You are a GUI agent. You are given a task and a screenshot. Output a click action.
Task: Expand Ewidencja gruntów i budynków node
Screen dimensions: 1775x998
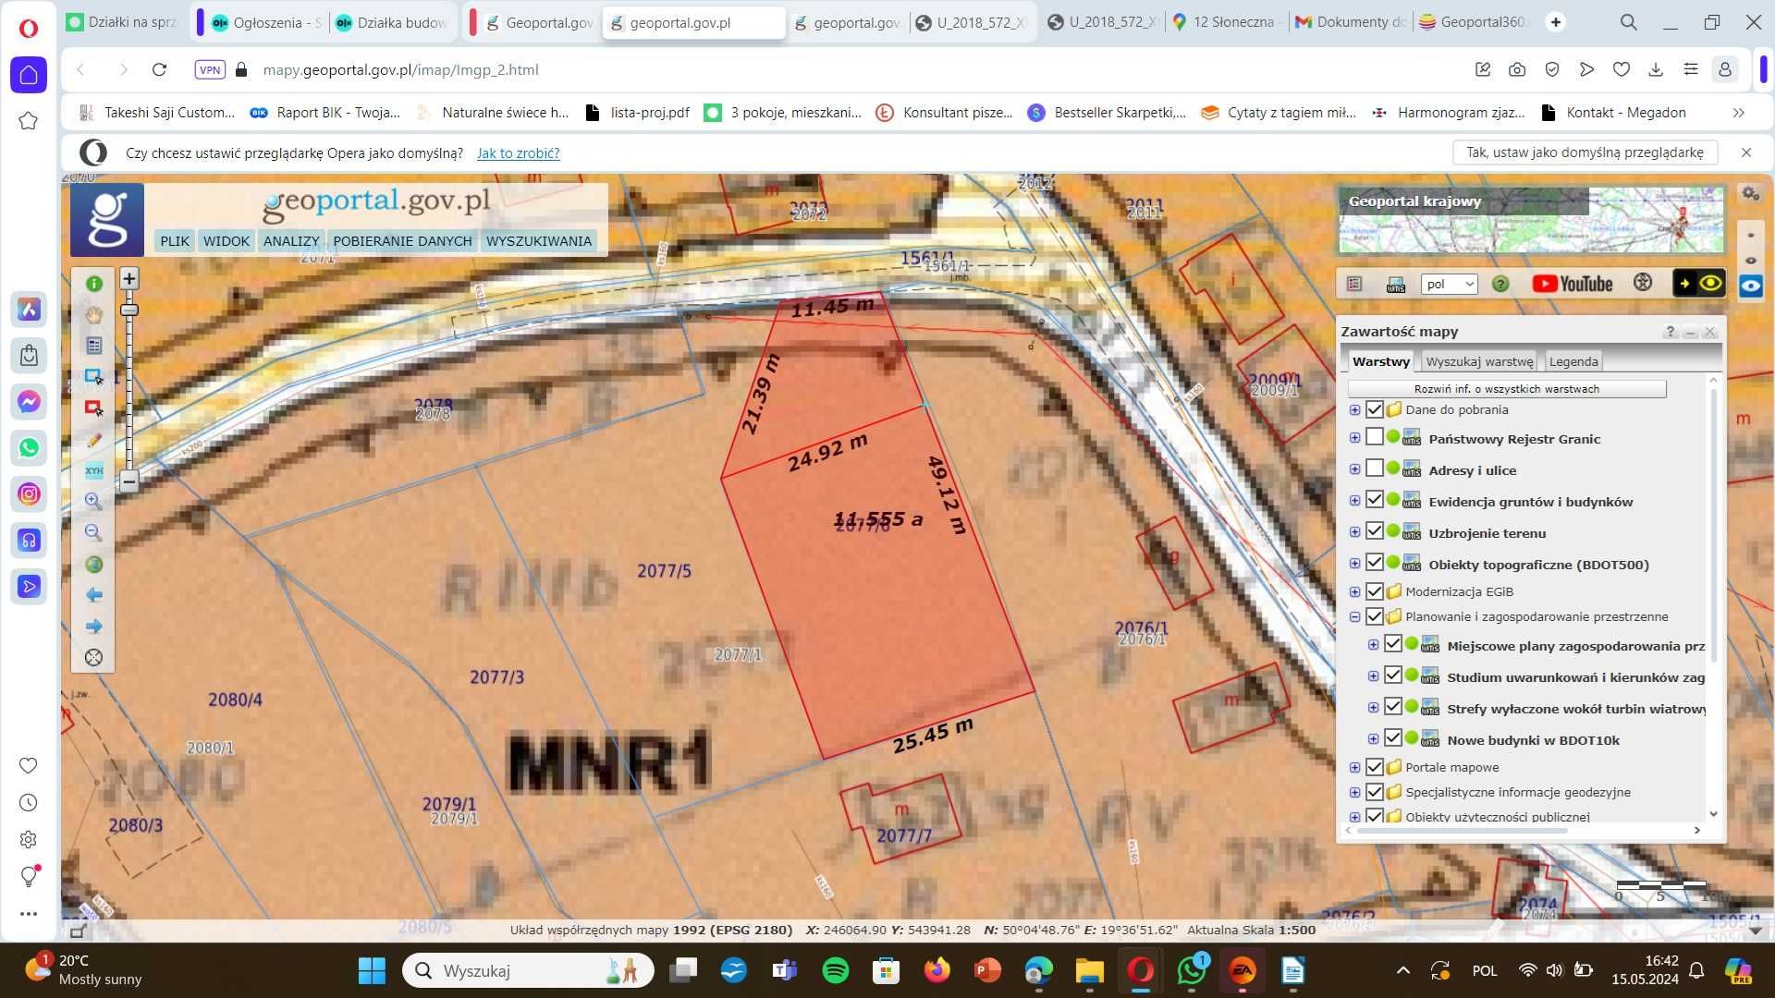coord(1354,501)
